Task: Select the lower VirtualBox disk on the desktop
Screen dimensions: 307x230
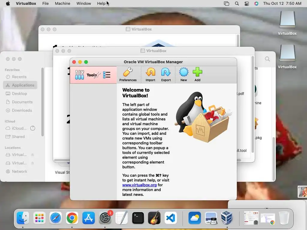Action: [287, 57]
